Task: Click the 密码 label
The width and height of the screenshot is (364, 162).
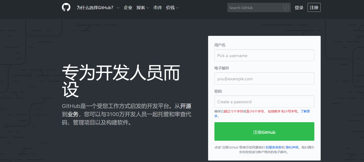Action: (218, 91)
